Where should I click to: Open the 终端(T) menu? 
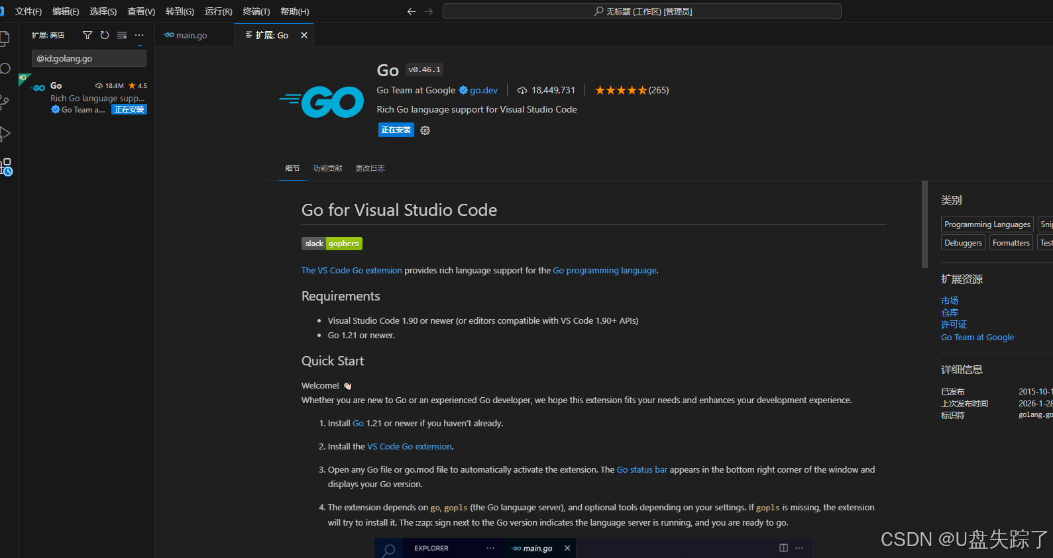(256, 11)
